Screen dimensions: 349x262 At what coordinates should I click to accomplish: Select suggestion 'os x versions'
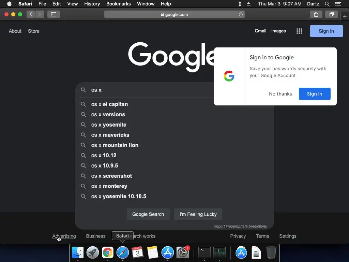click(174, 115)
